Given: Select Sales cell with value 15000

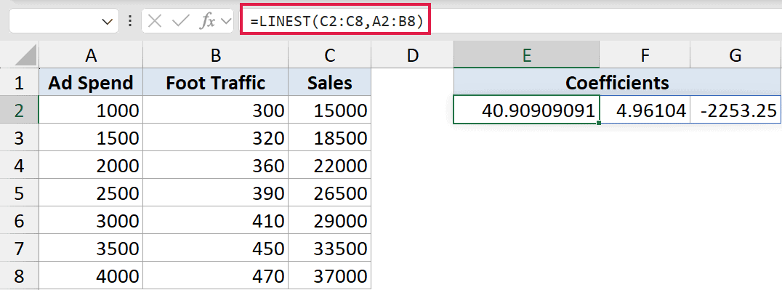Looking at the screenshot, I should (330, 110).
